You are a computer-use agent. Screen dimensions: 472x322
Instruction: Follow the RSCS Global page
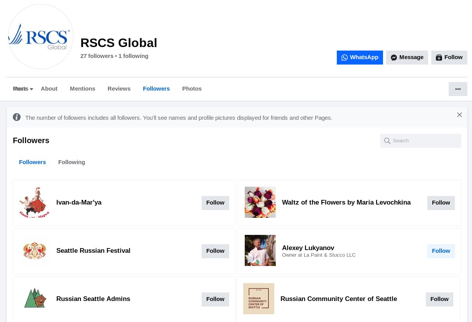[449, 58]
